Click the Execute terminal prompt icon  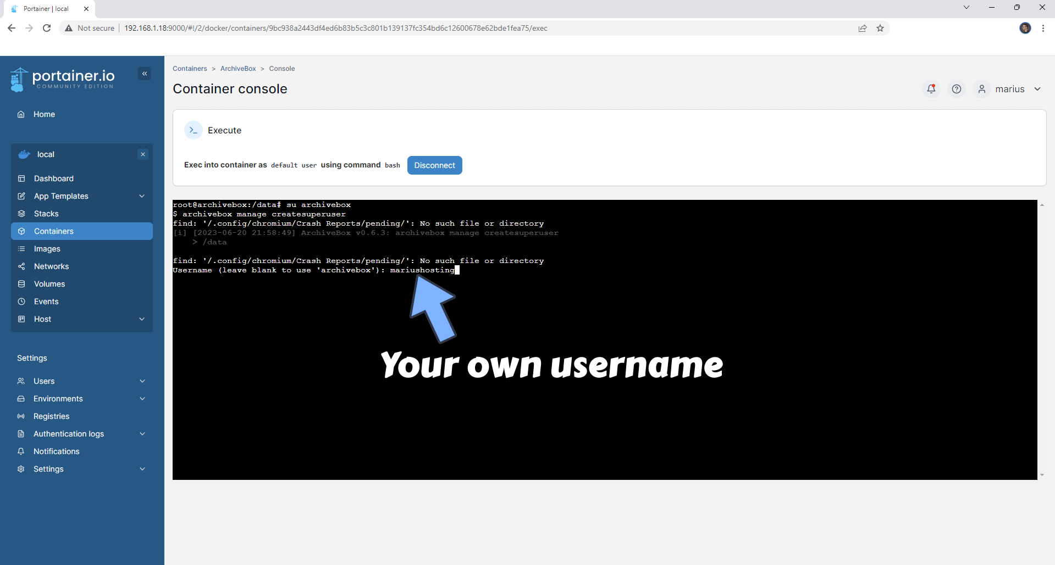pos(193,130)
